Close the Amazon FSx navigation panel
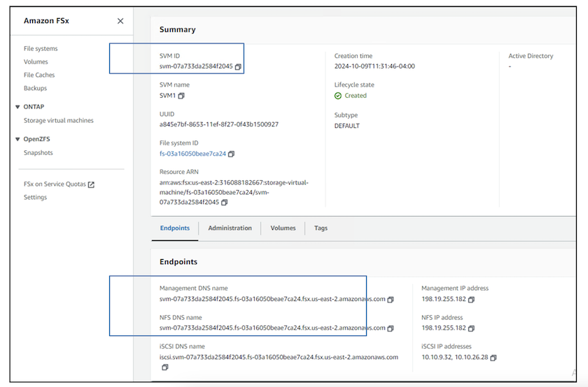 120,21
